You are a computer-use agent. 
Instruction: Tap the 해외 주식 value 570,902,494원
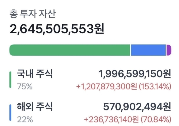[x=137, y=106]
